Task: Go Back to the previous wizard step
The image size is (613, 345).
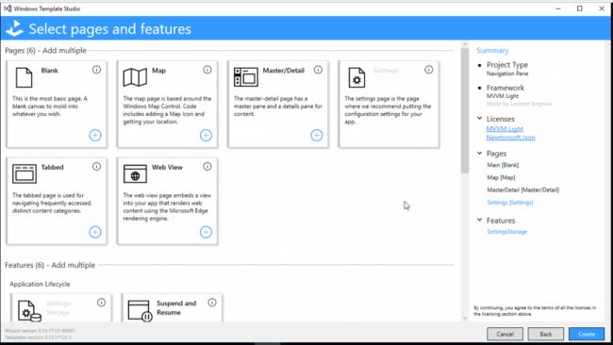Action: [x=546, y=334]
